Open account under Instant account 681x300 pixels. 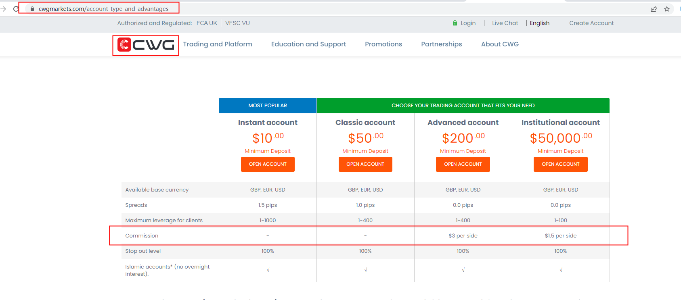(268, 164)
